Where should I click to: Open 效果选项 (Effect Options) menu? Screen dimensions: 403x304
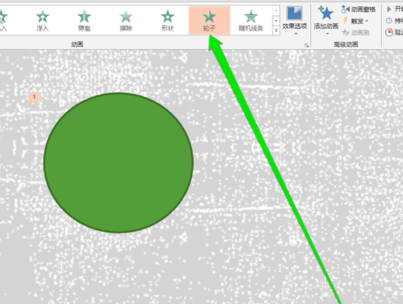point(294,21)
